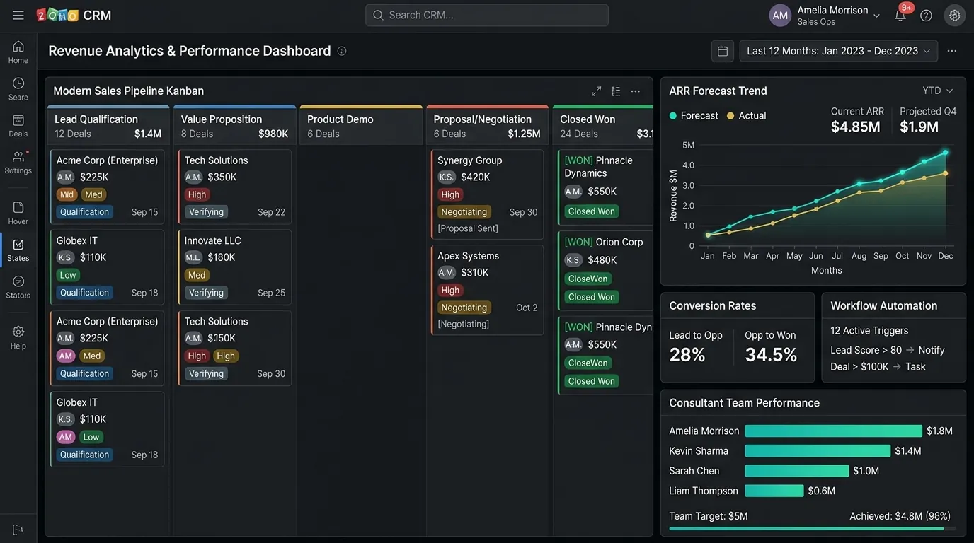Click the Verifying tag on Innovate LLC
974x543 pixels.
point(206,293)
